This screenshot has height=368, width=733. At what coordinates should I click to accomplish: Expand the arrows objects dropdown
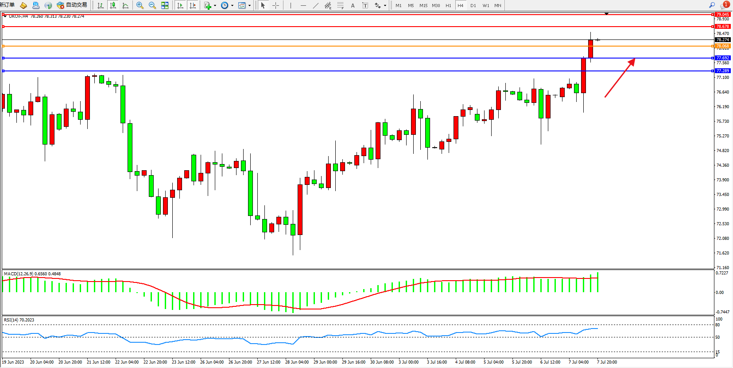pos(385,6)
